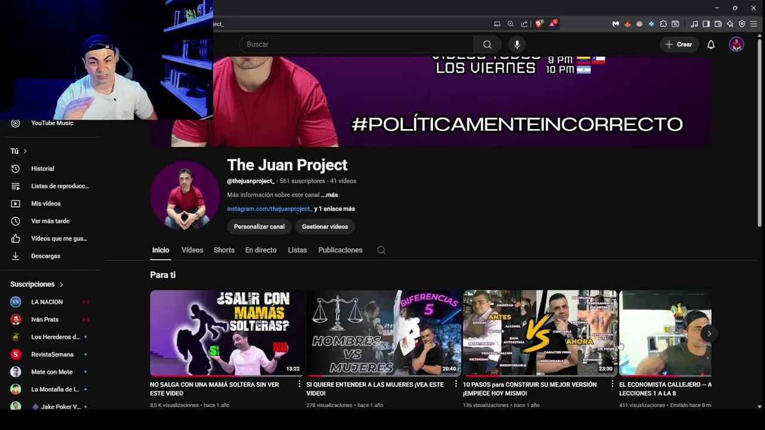Open the Brave Rewards triangle icon
The height and width of the screenshot is (430, 765).
pos(553,24)
